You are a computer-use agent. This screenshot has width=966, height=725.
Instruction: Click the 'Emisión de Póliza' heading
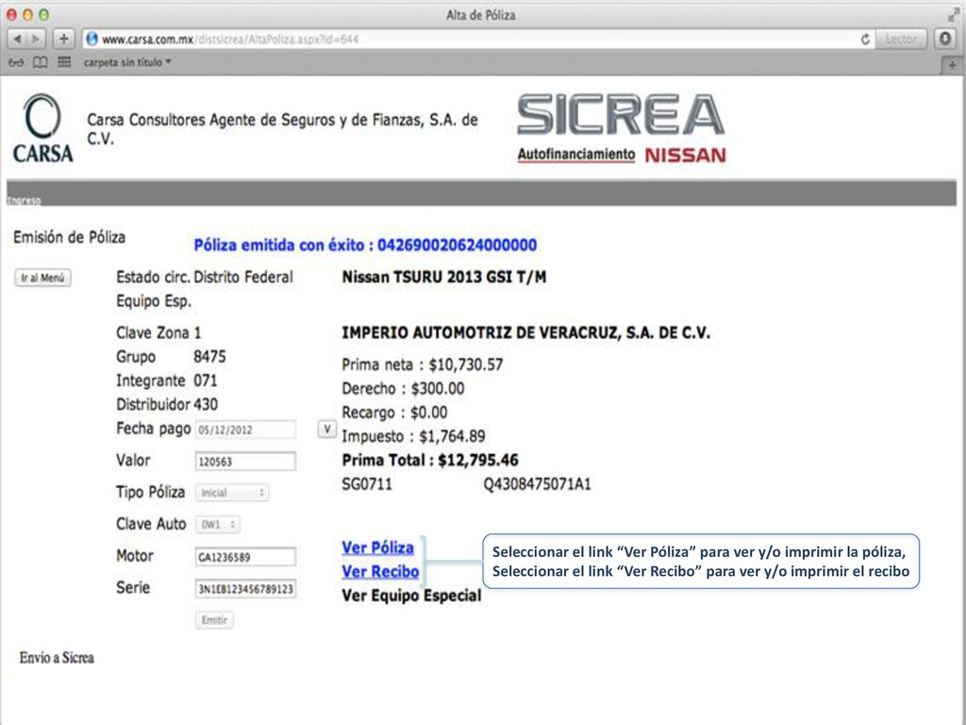(69, 237)
